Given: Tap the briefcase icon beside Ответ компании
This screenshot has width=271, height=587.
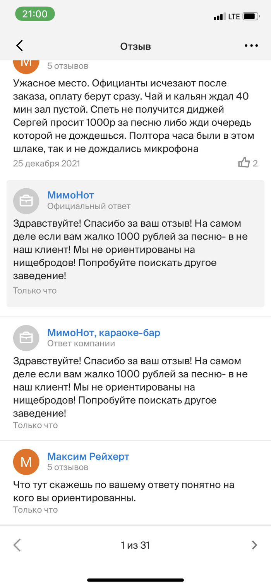Looking at the screenshot, I should pyautogui.click(x=26, y=338).
